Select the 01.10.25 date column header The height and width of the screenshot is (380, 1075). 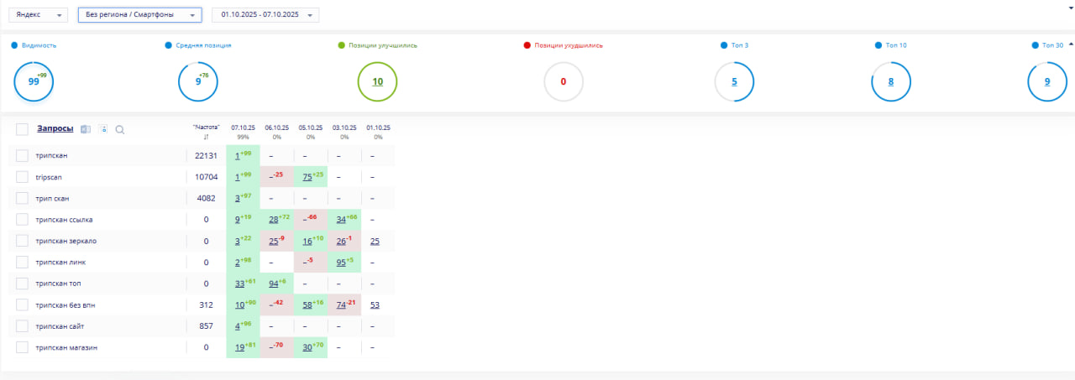378,128
